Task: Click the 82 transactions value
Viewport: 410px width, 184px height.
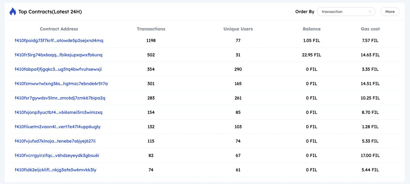Action: tap(151, 155)
